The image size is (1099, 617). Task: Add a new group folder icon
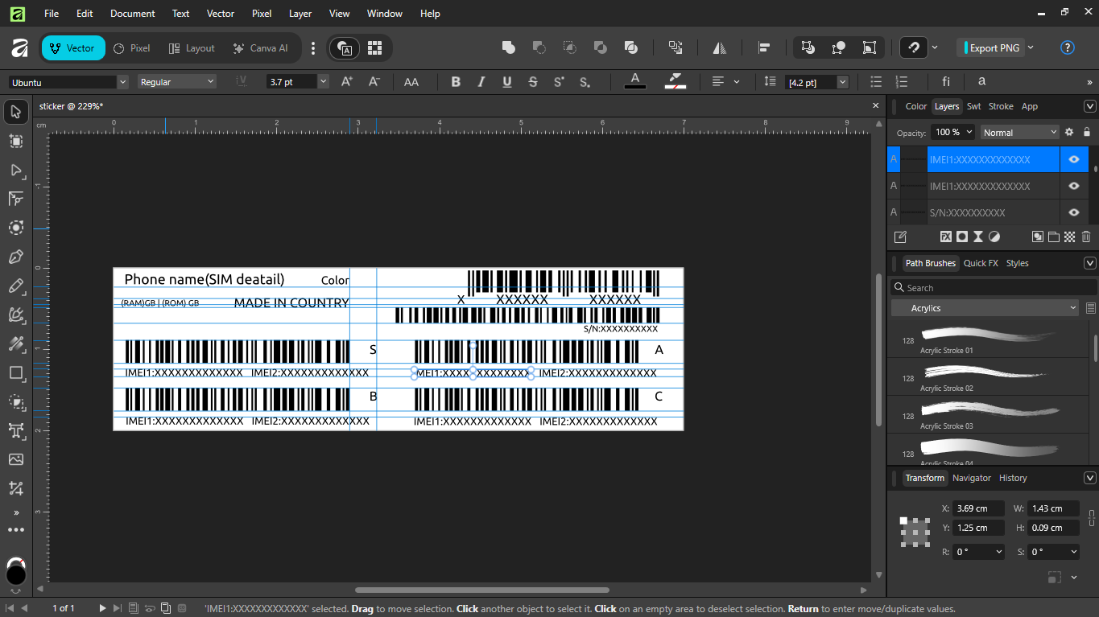tap(1054, 237)
